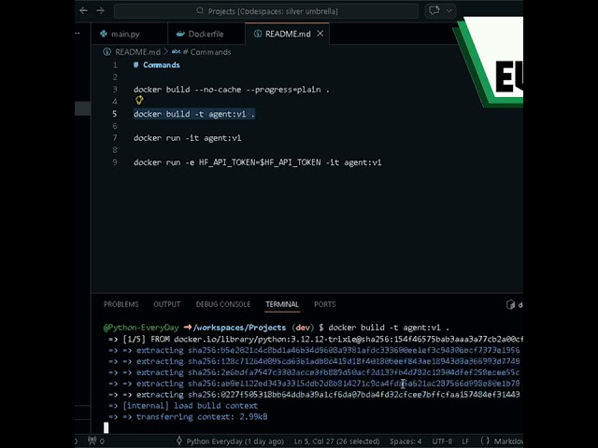Switch to the Dockerfile tab
The width and height of the screenshot is (598, 448).
click(x=206, y=34)
